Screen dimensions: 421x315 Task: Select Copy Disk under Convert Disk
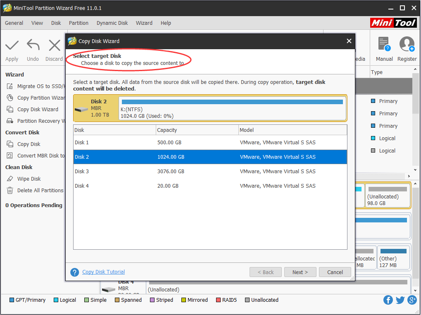(x=24, y=144)
